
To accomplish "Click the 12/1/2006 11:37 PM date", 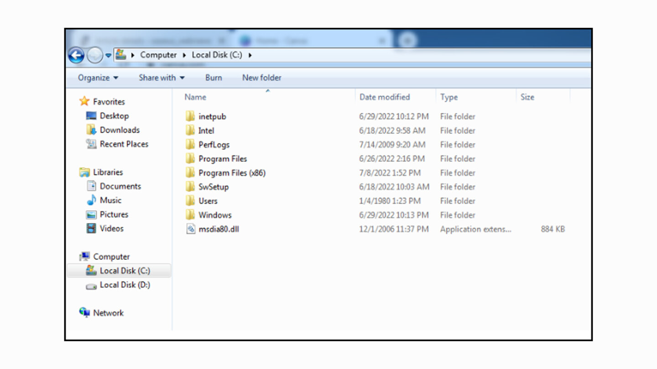I will tap(394, 229).
